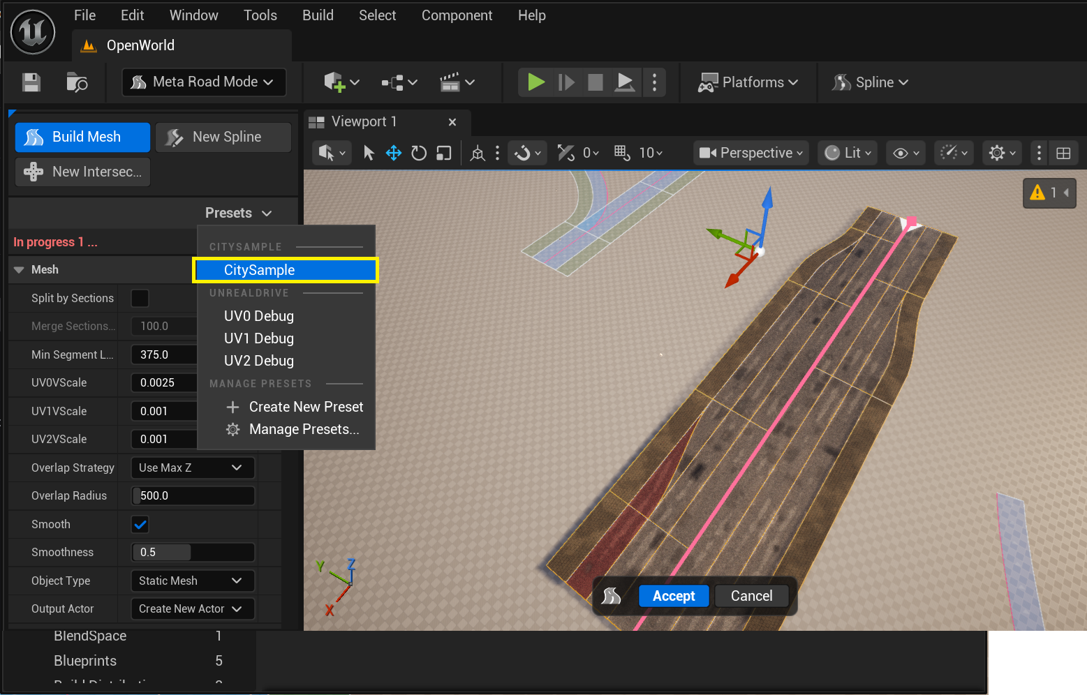This screenshot has height=695, width=1087.
Task: Choose the Select cursor tool in viewport toolbar
Action: 369,153
